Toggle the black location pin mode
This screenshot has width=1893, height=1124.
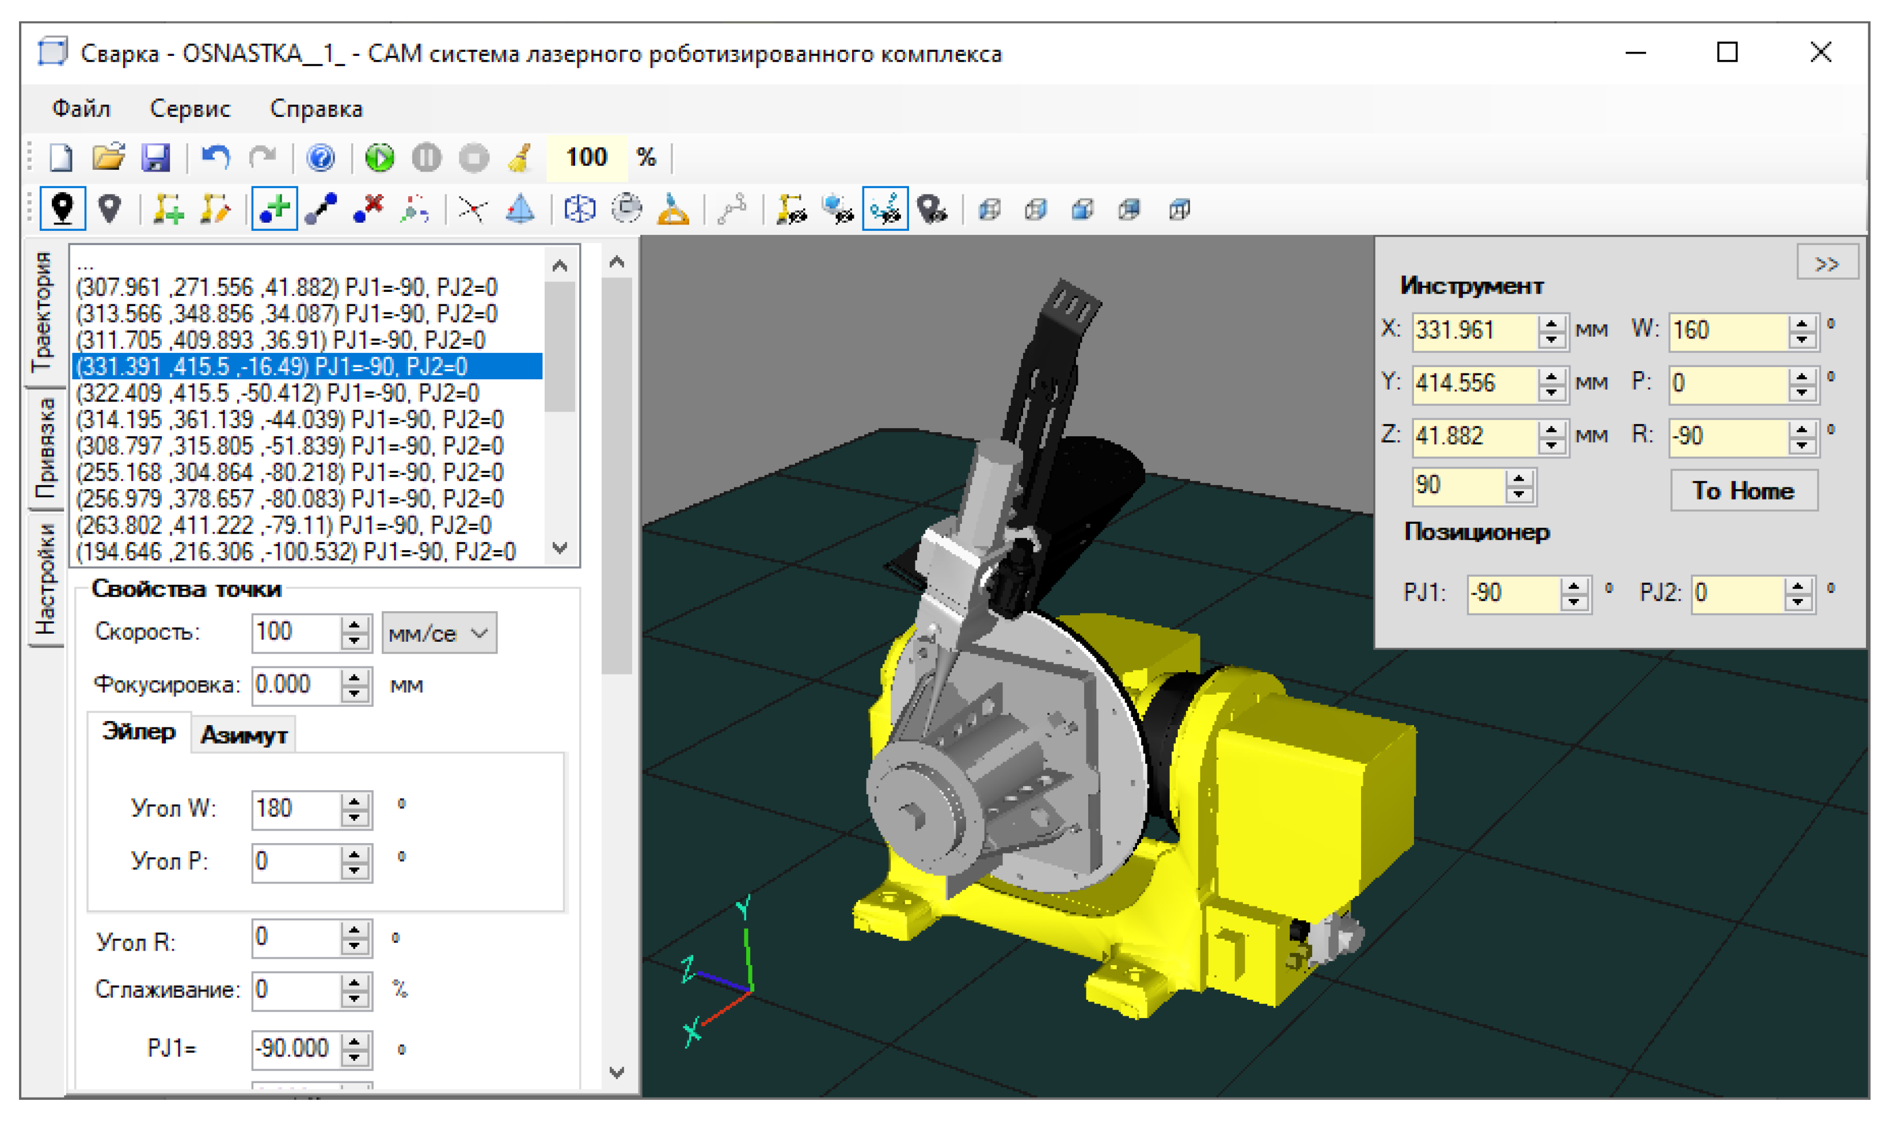tap(62, 209)
